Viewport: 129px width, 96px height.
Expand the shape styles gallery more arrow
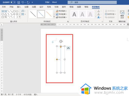tap(54, 17)
